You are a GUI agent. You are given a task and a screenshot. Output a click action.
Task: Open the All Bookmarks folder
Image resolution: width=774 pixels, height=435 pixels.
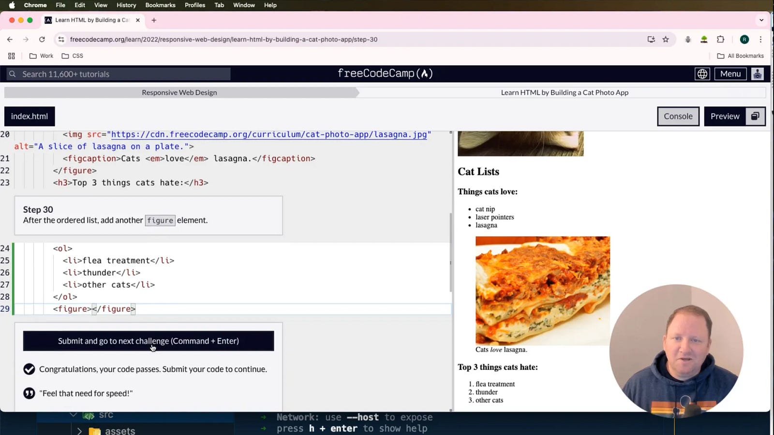(740, 56)
